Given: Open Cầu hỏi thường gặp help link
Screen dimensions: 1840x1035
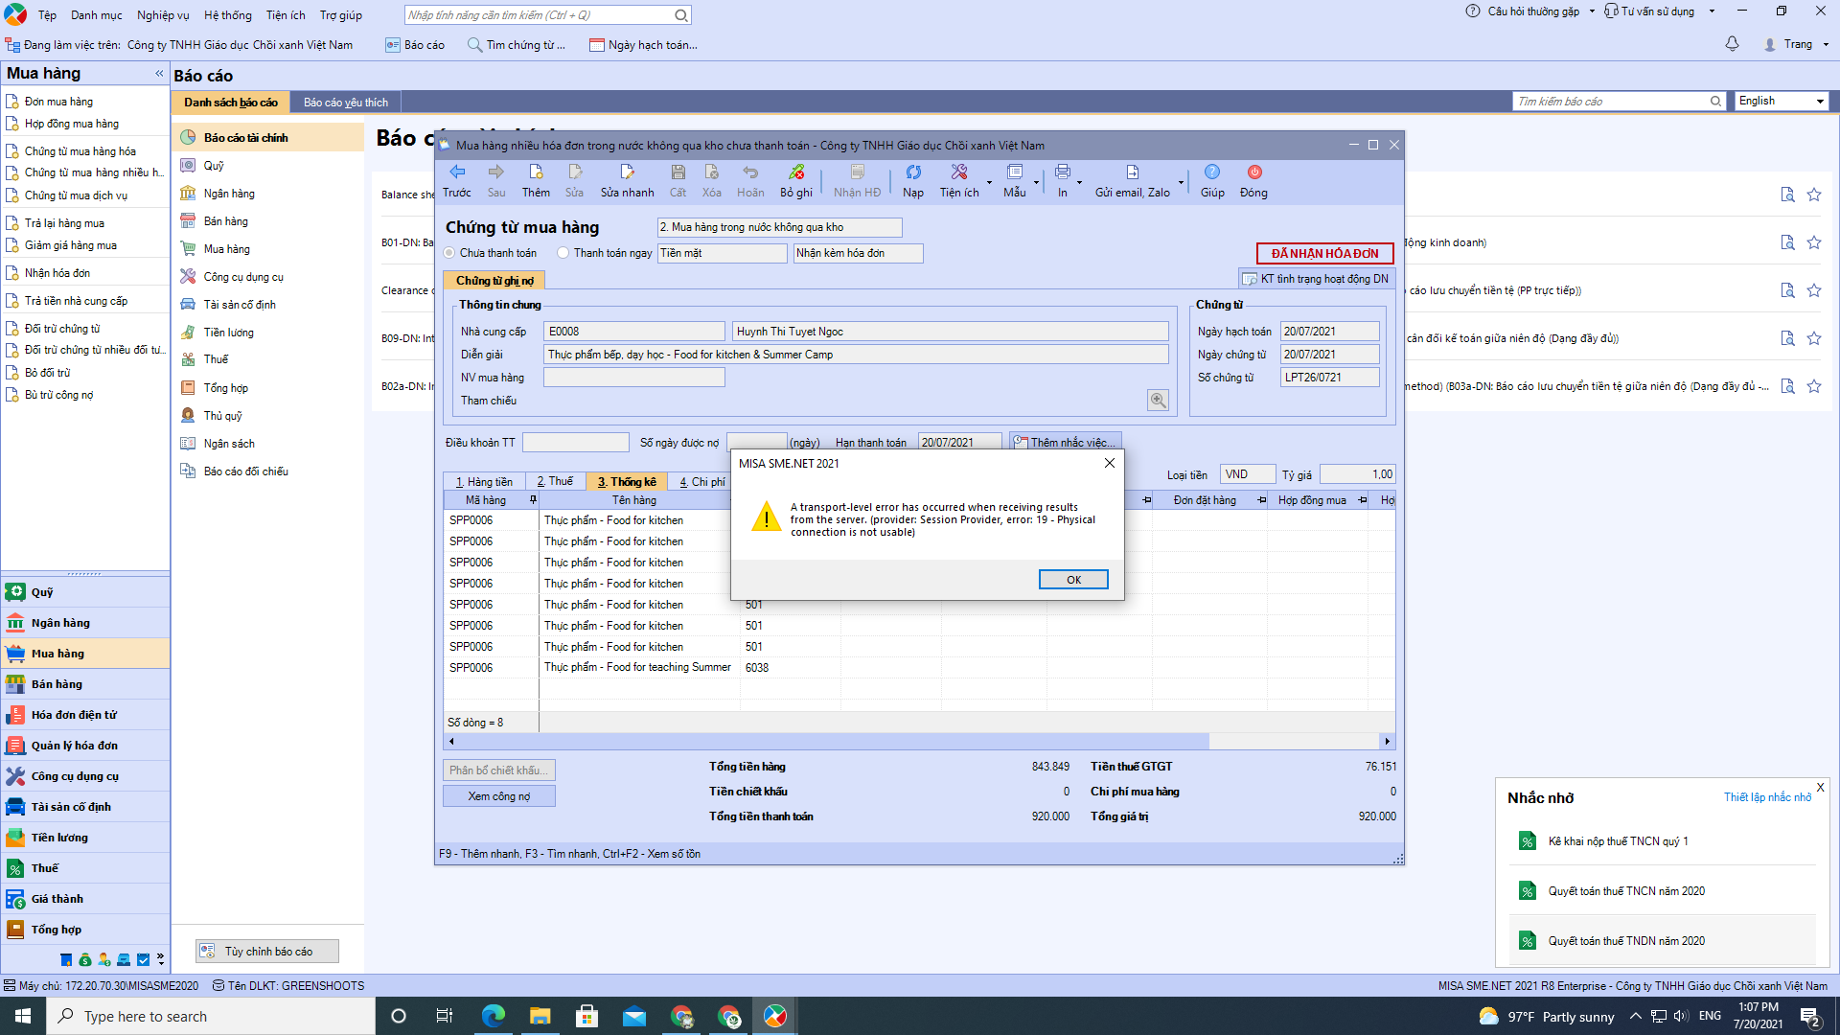Looking at the screenshot, I should tap(1530, 11).
